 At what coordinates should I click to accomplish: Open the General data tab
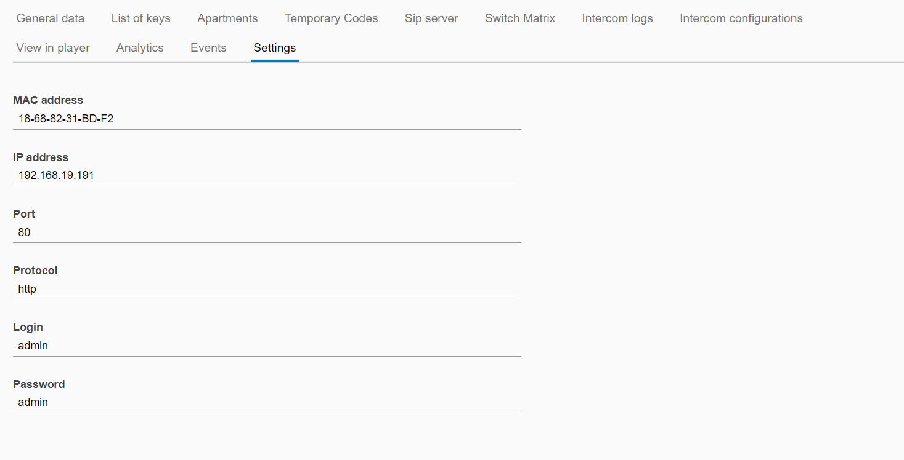point(51,18)
